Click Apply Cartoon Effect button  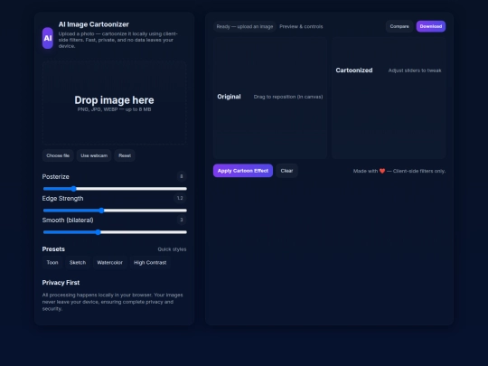point(243,171)
